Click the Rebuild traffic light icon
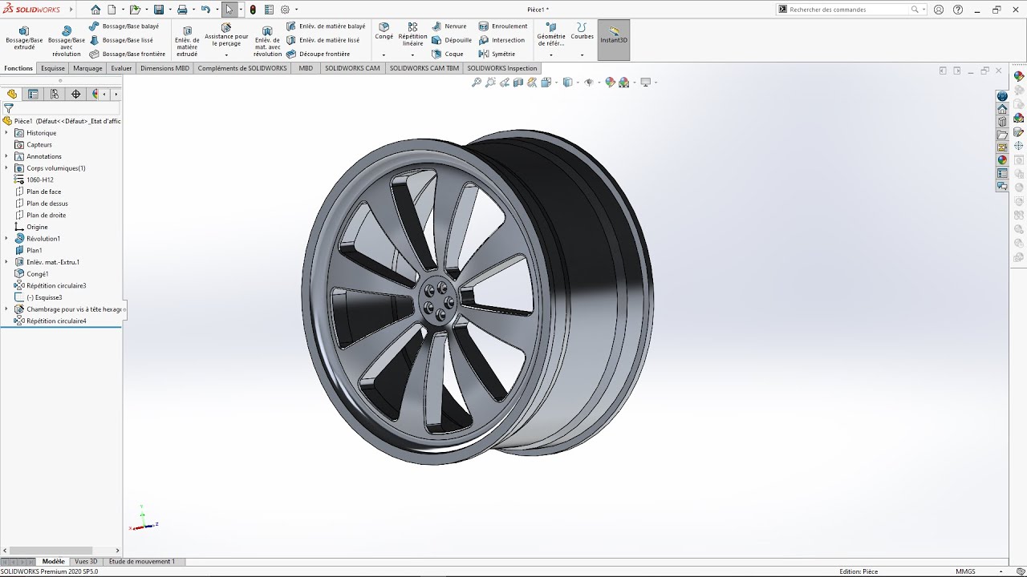Image resolution: width=1027 pixels, height=577 pixels. [x=254, y=10]
